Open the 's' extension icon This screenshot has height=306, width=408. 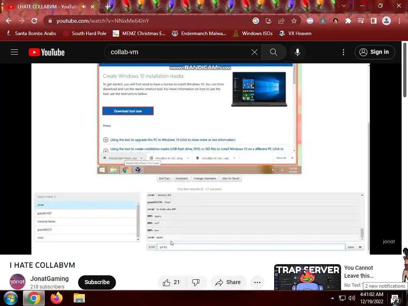tap(323, 21)
